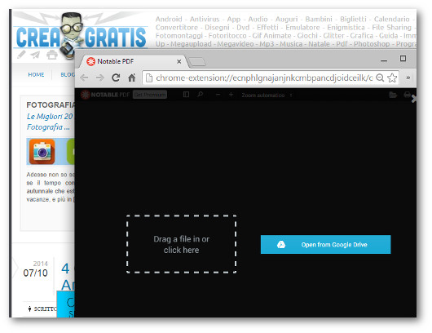This screenshot has height=333, width=432.
Task: Go back with the browser back arrow
Action: (x=84, y=78)
